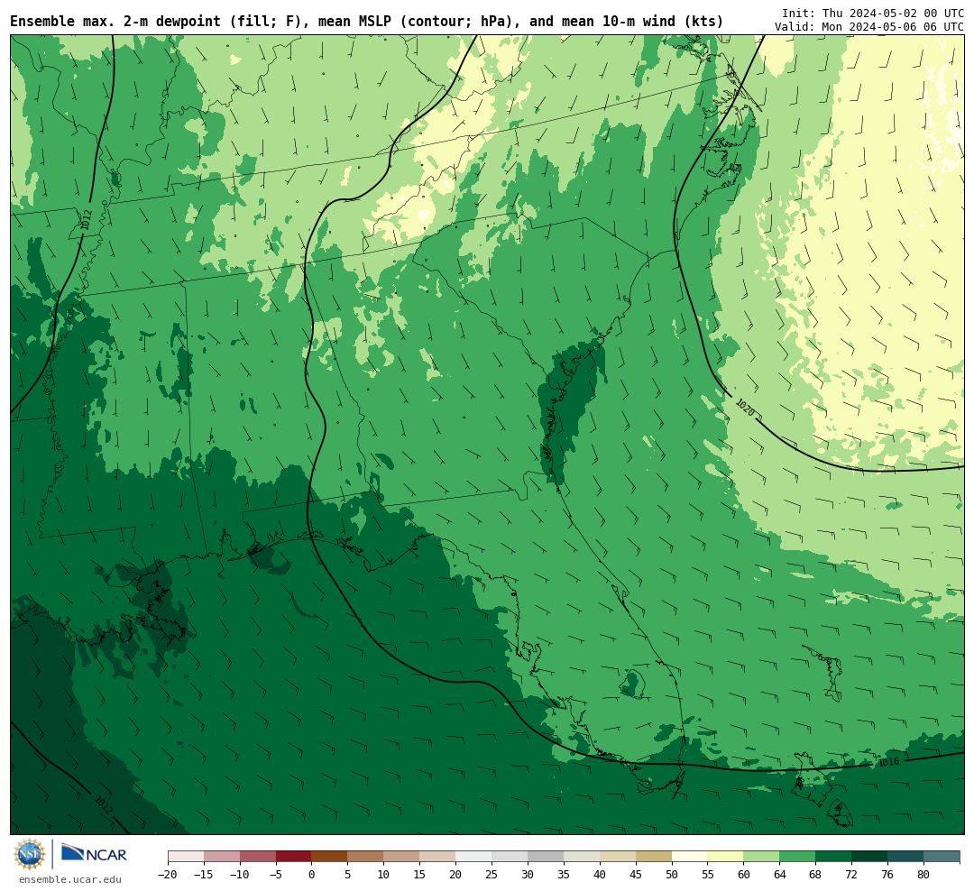Click the colorbar tick label 68
The height and width of the screenshot is (891, 974).
coord(815,875)
